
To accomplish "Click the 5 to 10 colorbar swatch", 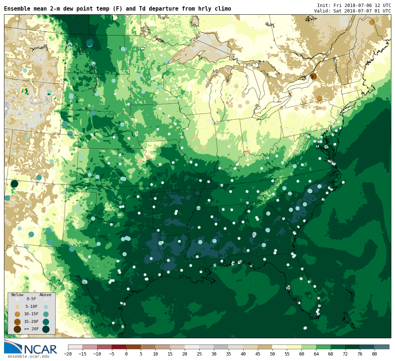I will [x=148, y=347].
